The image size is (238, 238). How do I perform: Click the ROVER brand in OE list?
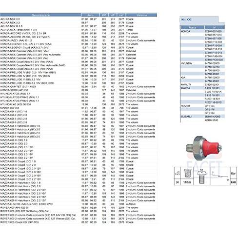coord(185,106)
